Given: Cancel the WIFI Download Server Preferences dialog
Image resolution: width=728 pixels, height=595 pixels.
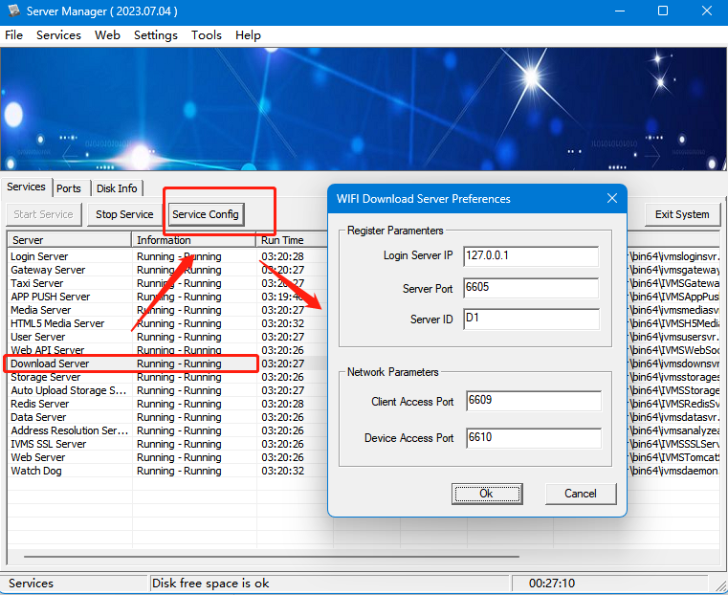Looking at the screenshot, I should tap(581, 494).
